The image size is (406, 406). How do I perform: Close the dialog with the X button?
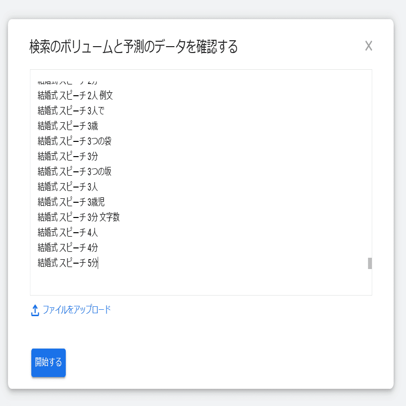[369, 46]
